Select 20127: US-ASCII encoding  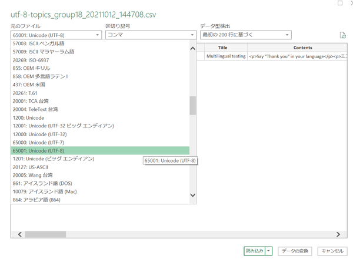[x=100, y=167]
